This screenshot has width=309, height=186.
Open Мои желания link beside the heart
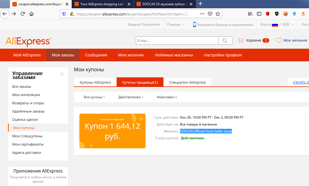click(295, 40)
